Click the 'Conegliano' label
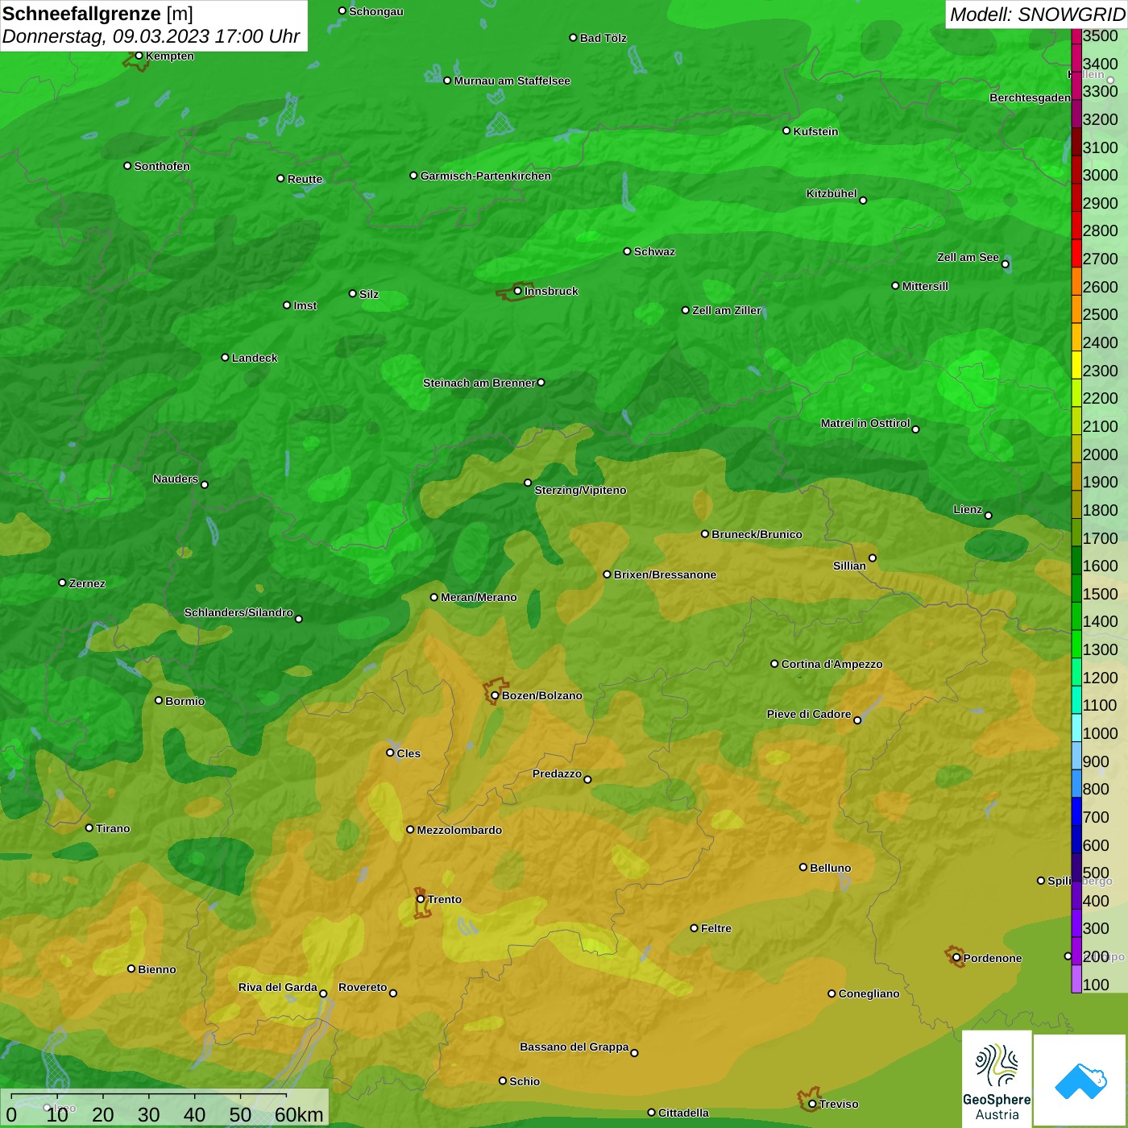 (869, 993)
